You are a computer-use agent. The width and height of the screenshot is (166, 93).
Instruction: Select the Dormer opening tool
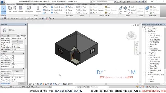(x=132, y=13)
